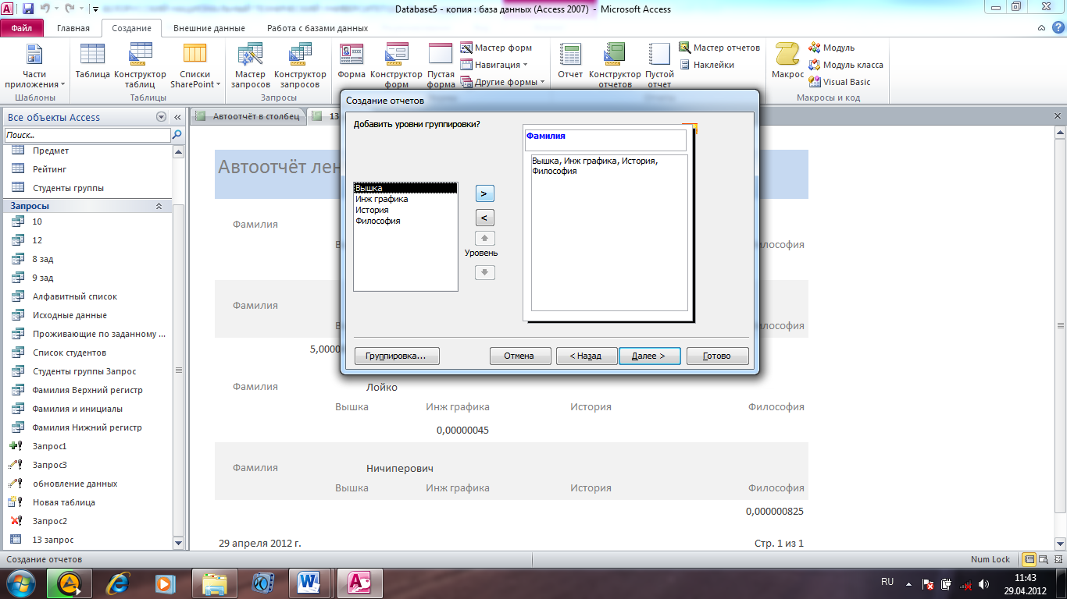1067x599 pixels.
Task: Click the Отчет ribbon icon
Action: tap(570, 62)
